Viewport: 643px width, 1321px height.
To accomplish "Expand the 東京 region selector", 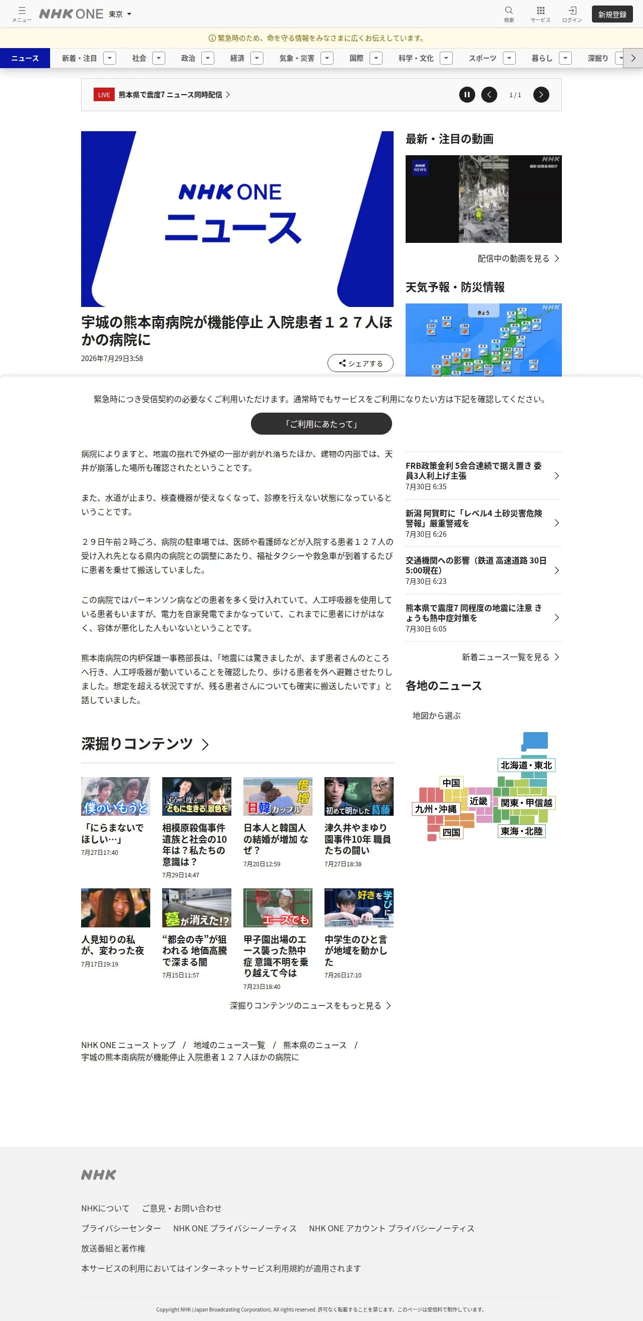I will (x=120, y=15).
